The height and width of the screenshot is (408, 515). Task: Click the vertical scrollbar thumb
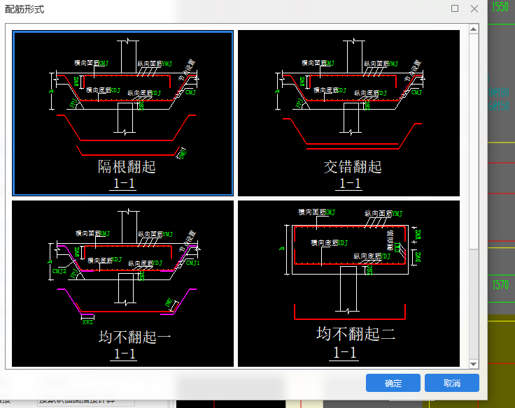pyautogui.click(x=473, y=141)
